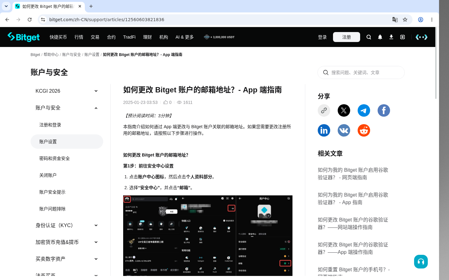Open AI & 更多 nav menu

click(x=185, y=37)
